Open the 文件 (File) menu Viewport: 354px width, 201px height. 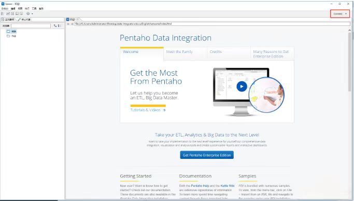(x=5, y=8)
